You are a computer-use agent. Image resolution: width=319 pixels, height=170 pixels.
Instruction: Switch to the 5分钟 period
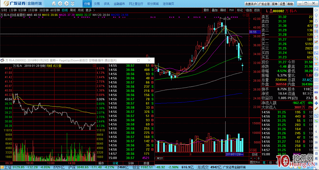click(22, 10)
